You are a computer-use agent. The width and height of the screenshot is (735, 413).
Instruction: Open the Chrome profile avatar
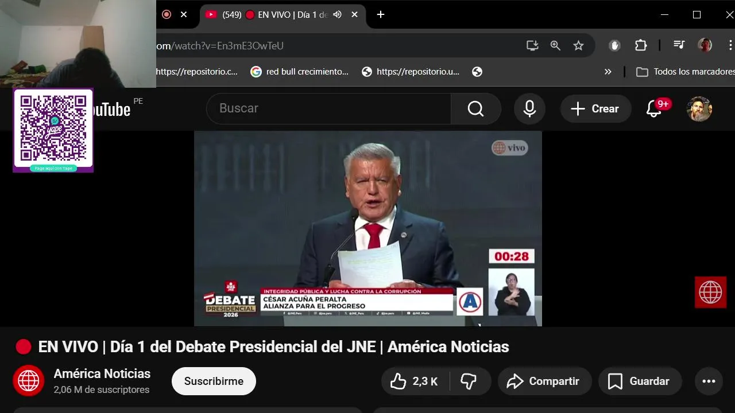705,45
